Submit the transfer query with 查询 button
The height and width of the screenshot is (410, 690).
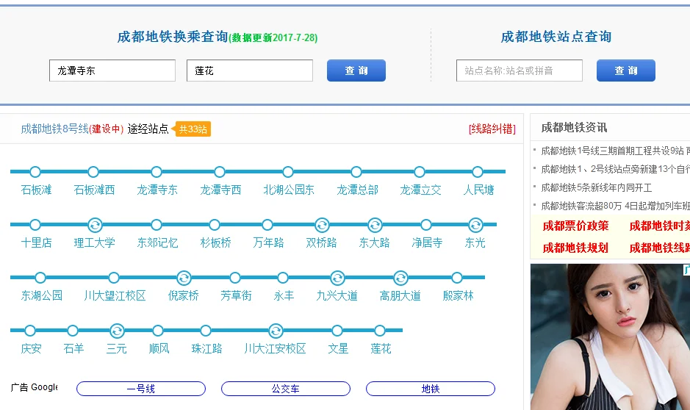[x=356, y=71]
